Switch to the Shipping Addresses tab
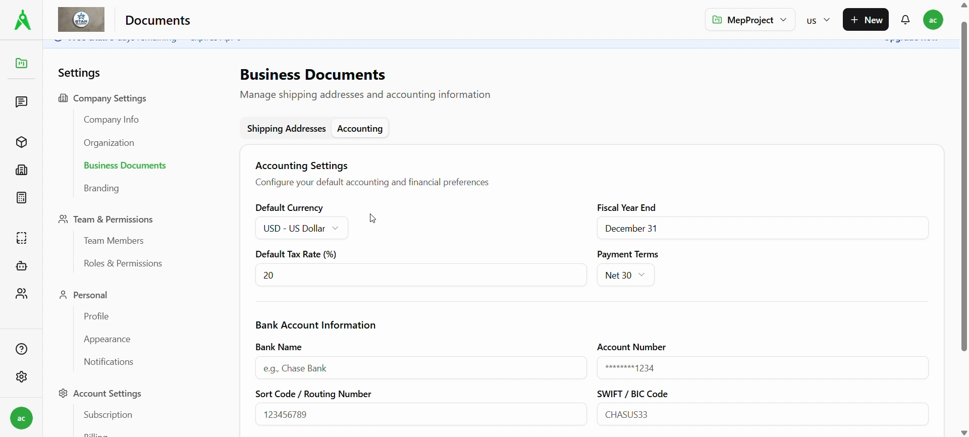969x437 pixels. click(x=286, y=129)
